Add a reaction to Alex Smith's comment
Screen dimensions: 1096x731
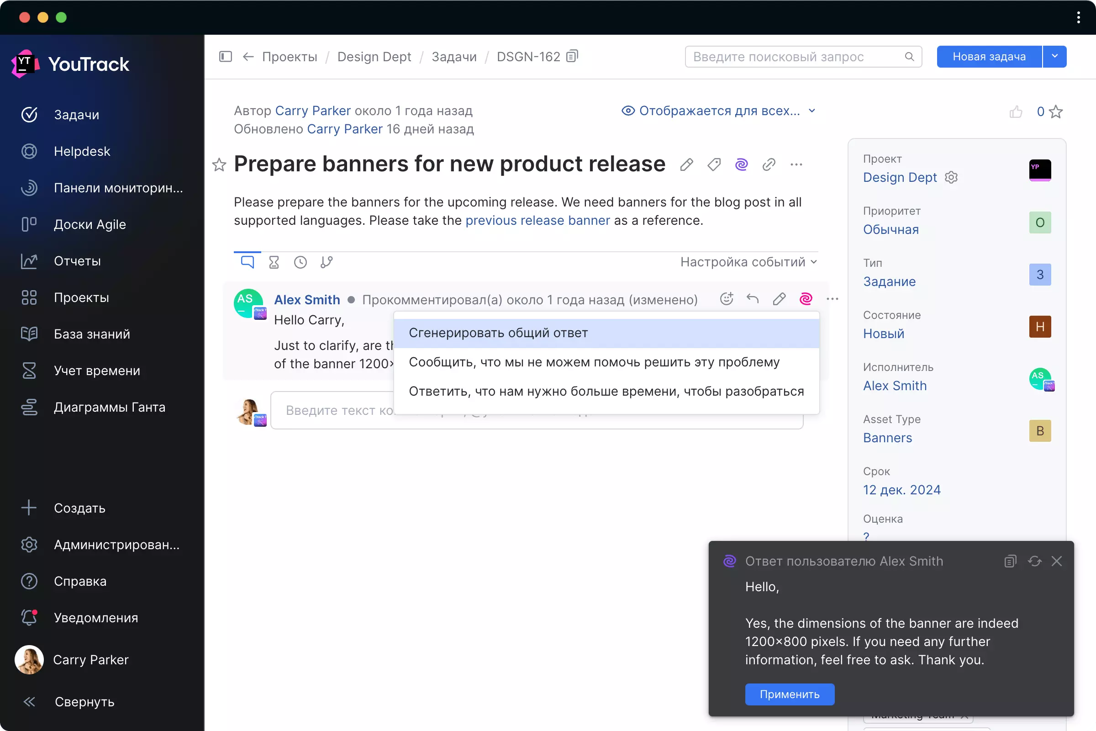tap(726, 299)
